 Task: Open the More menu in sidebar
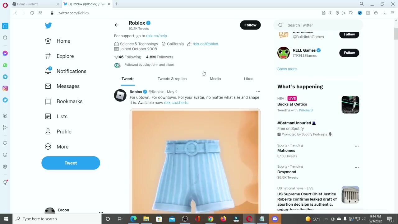[57, 147]
